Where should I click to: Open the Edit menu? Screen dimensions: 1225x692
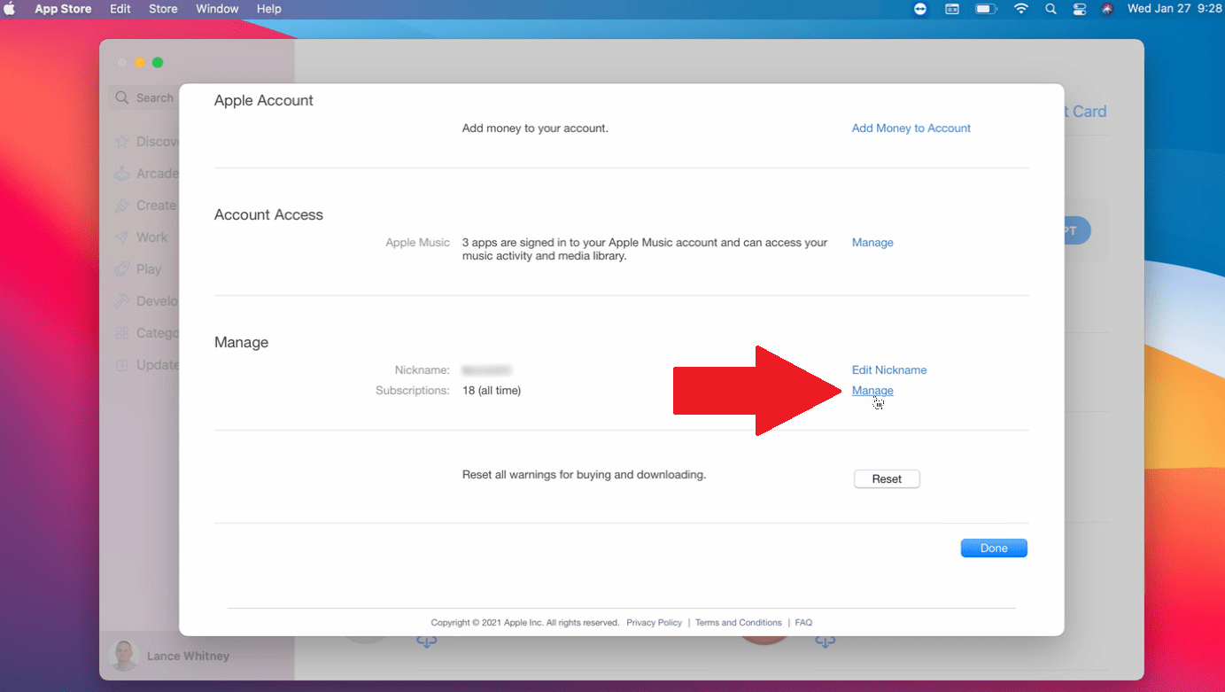click(x=120, y=9)
